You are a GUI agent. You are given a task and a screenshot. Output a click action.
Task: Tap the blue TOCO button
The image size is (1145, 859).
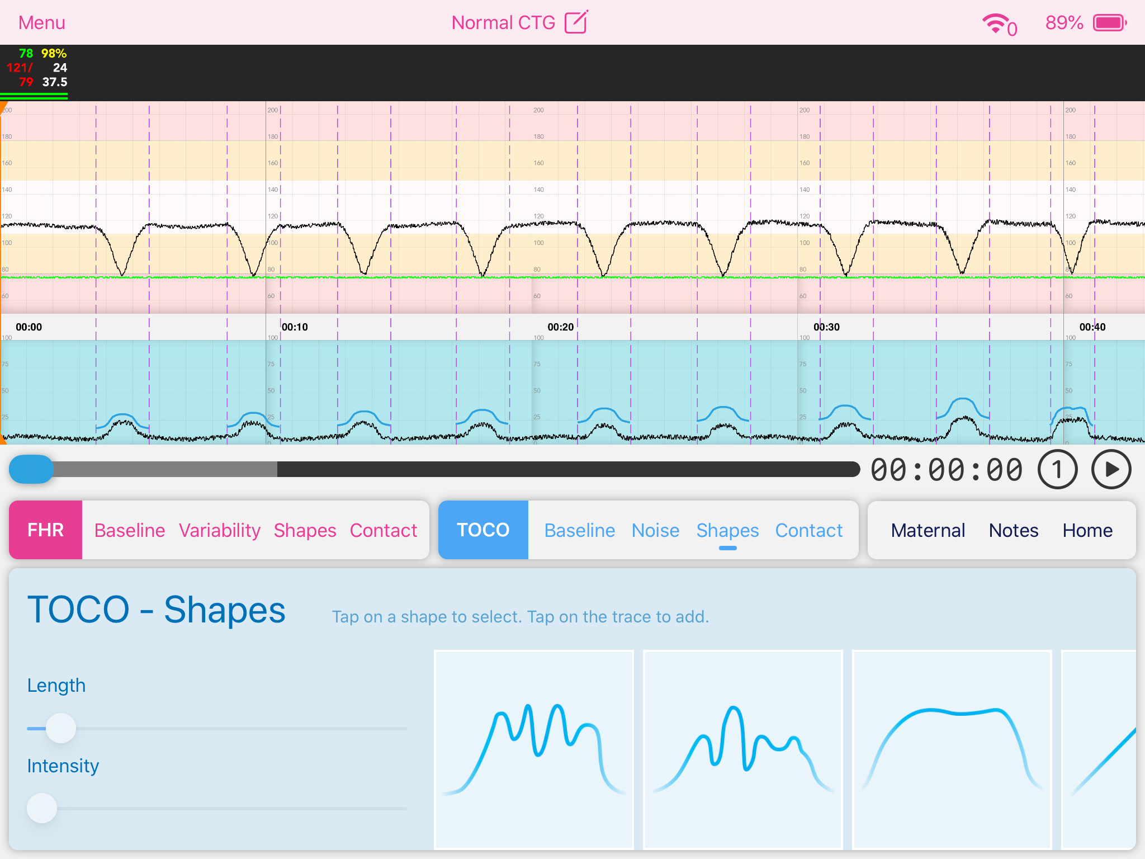[483, 530]
